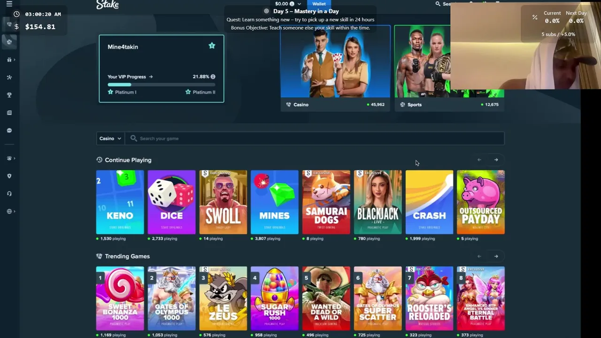
Task: Open Gates of Olympus 1000 game
Action: pos(171,299)
